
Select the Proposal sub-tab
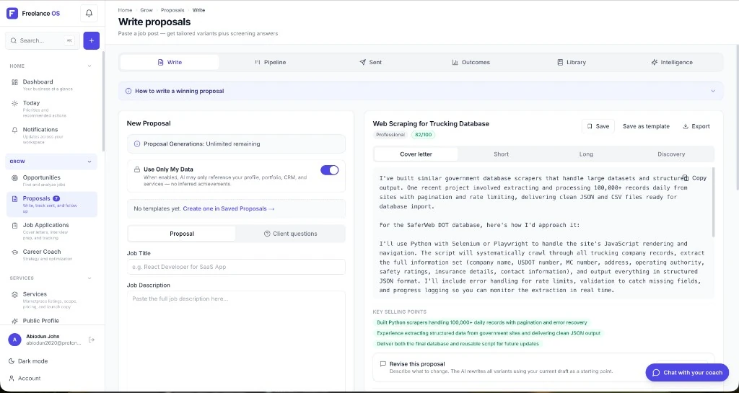click(x=181, y=234)
